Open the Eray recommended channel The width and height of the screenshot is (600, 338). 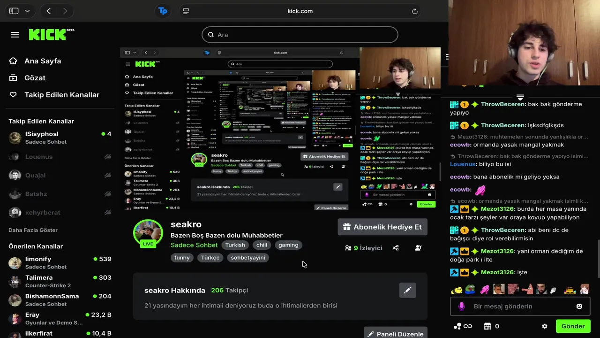[60, 318]
